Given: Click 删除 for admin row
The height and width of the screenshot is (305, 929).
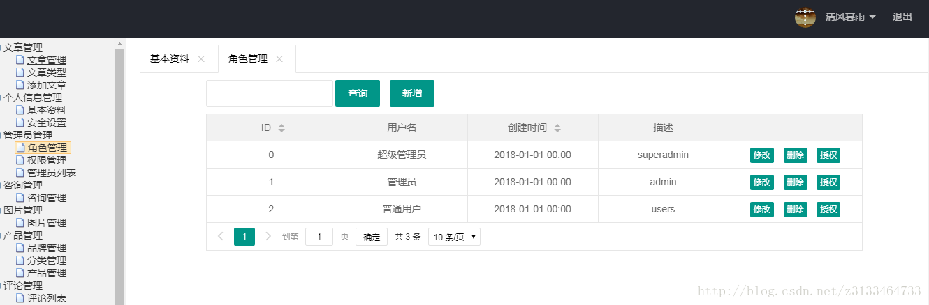Looking at the screenshot, I should [795, 182].
